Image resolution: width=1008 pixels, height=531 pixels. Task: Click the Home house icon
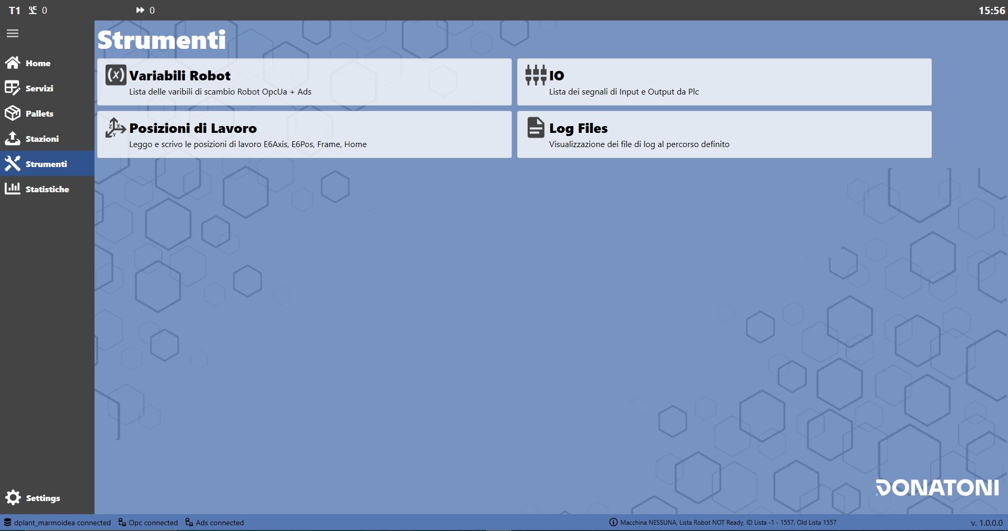[x=13, y=63]
